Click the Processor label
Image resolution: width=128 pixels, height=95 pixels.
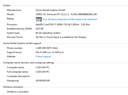pyautogui.click(x=12, y=25)
